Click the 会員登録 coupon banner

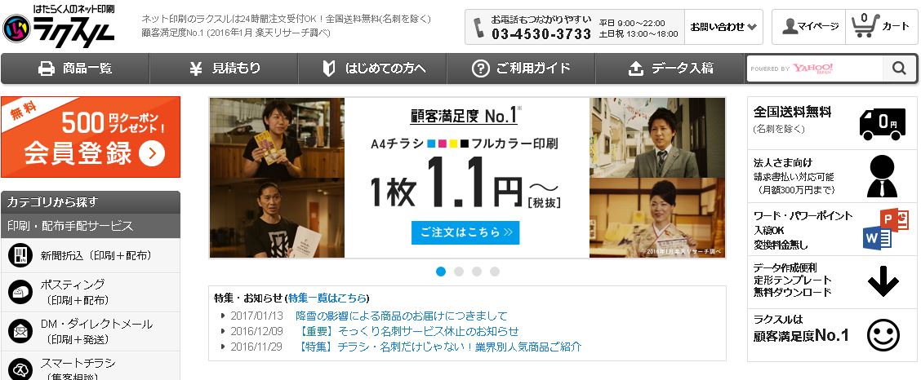(91, 137)
